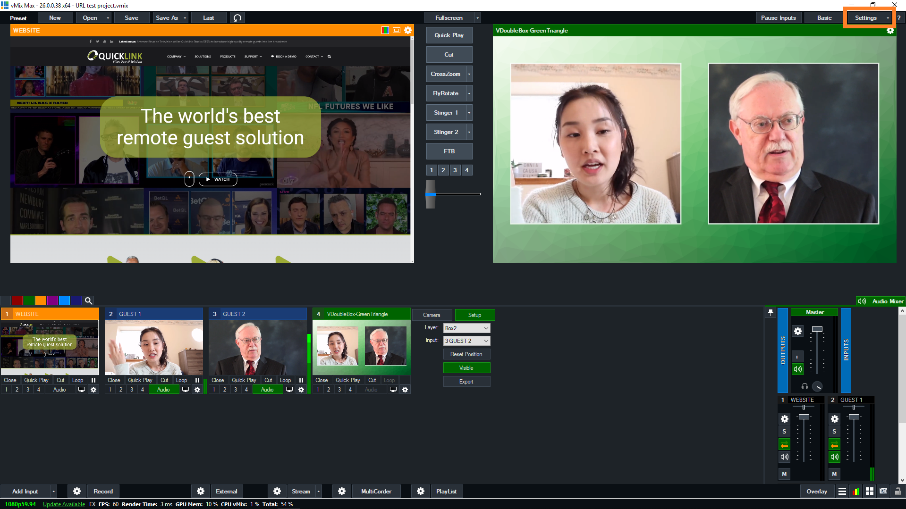Open WEBSITE input thumbnail settings gear
This screenshot has height=509, width=906.
[x=93, y=390]
